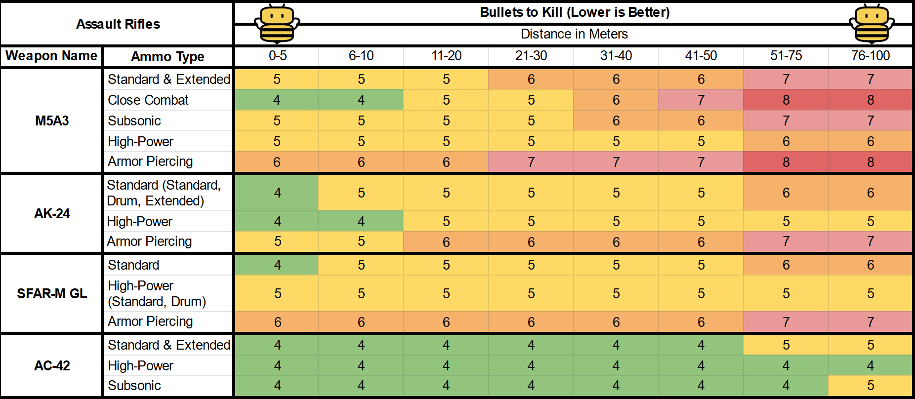Select the AC-42 weapon name cell
Screen dimensions: 915x399
[52, 365]
